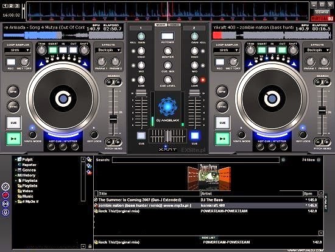Sort tracks by Artist column header
Image resolution: width=335 pixels, height=252 pixels.
coord(252,193)
